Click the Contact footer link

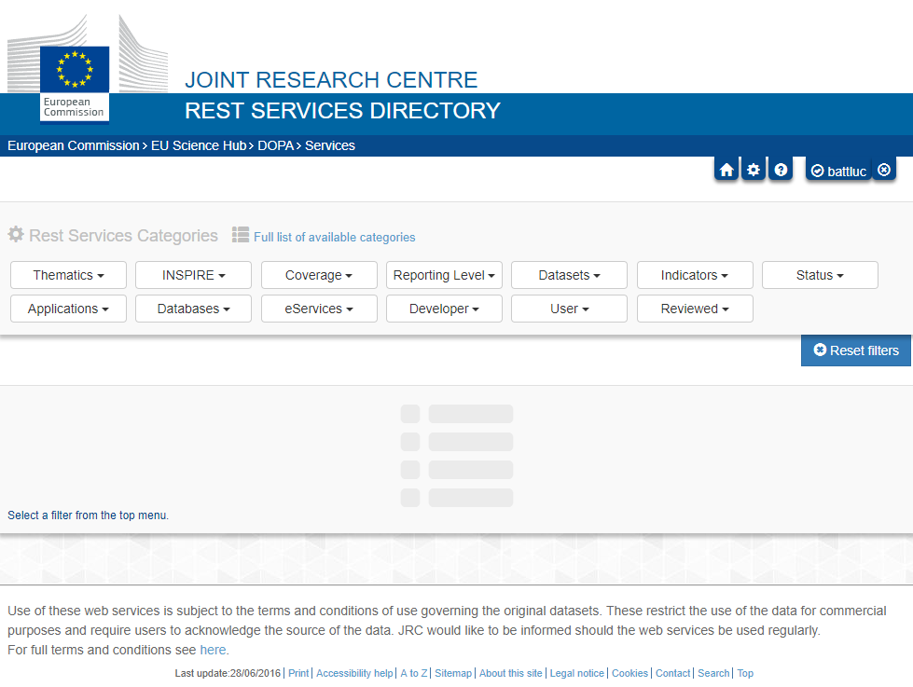pos(672,673)
